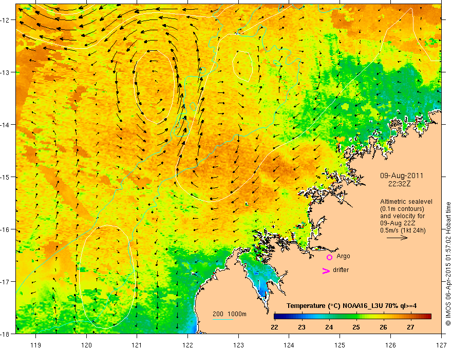Click the latitude axis label "-13"
The image size is (452, 349).
pyautogui.click(x=6, y=72)
